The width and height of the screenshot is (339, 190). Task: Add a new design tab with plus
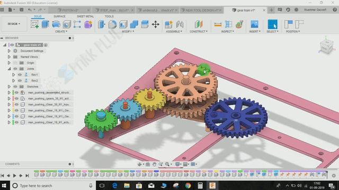(x=271, y=10)
